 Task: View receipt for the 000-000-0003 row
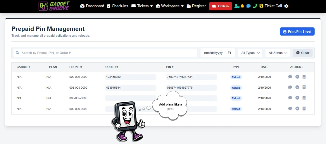pos(304,108)
